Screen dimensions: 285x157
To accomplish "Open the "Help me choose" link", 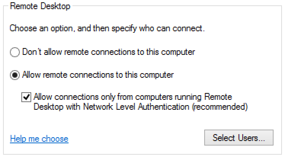I will pyautogui.click(x=39, y=138).
